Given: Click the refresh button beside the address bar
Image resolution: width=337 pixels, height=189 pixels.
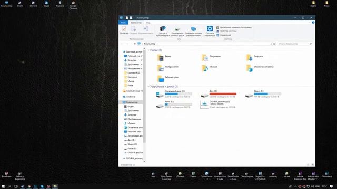Looking at the screenshot, I should 274,44.
